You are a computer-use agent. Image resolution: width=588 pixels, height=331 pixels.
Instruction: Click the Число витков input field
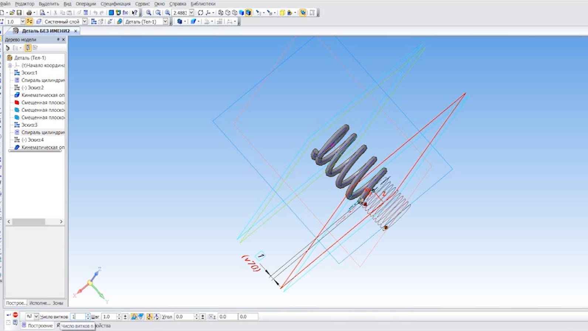(x=78, y=317)
